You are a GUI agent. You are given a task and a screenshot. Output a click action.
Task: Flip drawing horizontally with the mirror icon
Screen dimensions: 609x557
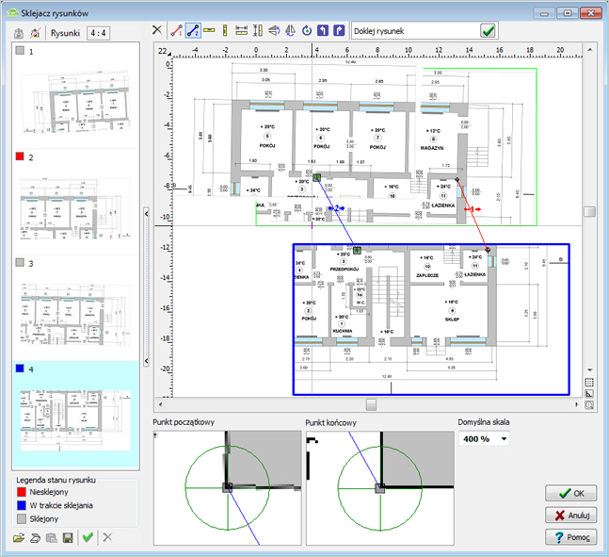(290, 30)
